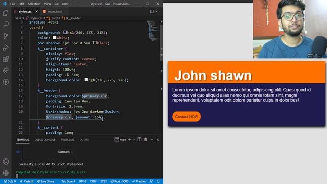This screenshot has width=327, height=184.
Task: Open editor More Actions ellipsis
Action: click(158, 11)
